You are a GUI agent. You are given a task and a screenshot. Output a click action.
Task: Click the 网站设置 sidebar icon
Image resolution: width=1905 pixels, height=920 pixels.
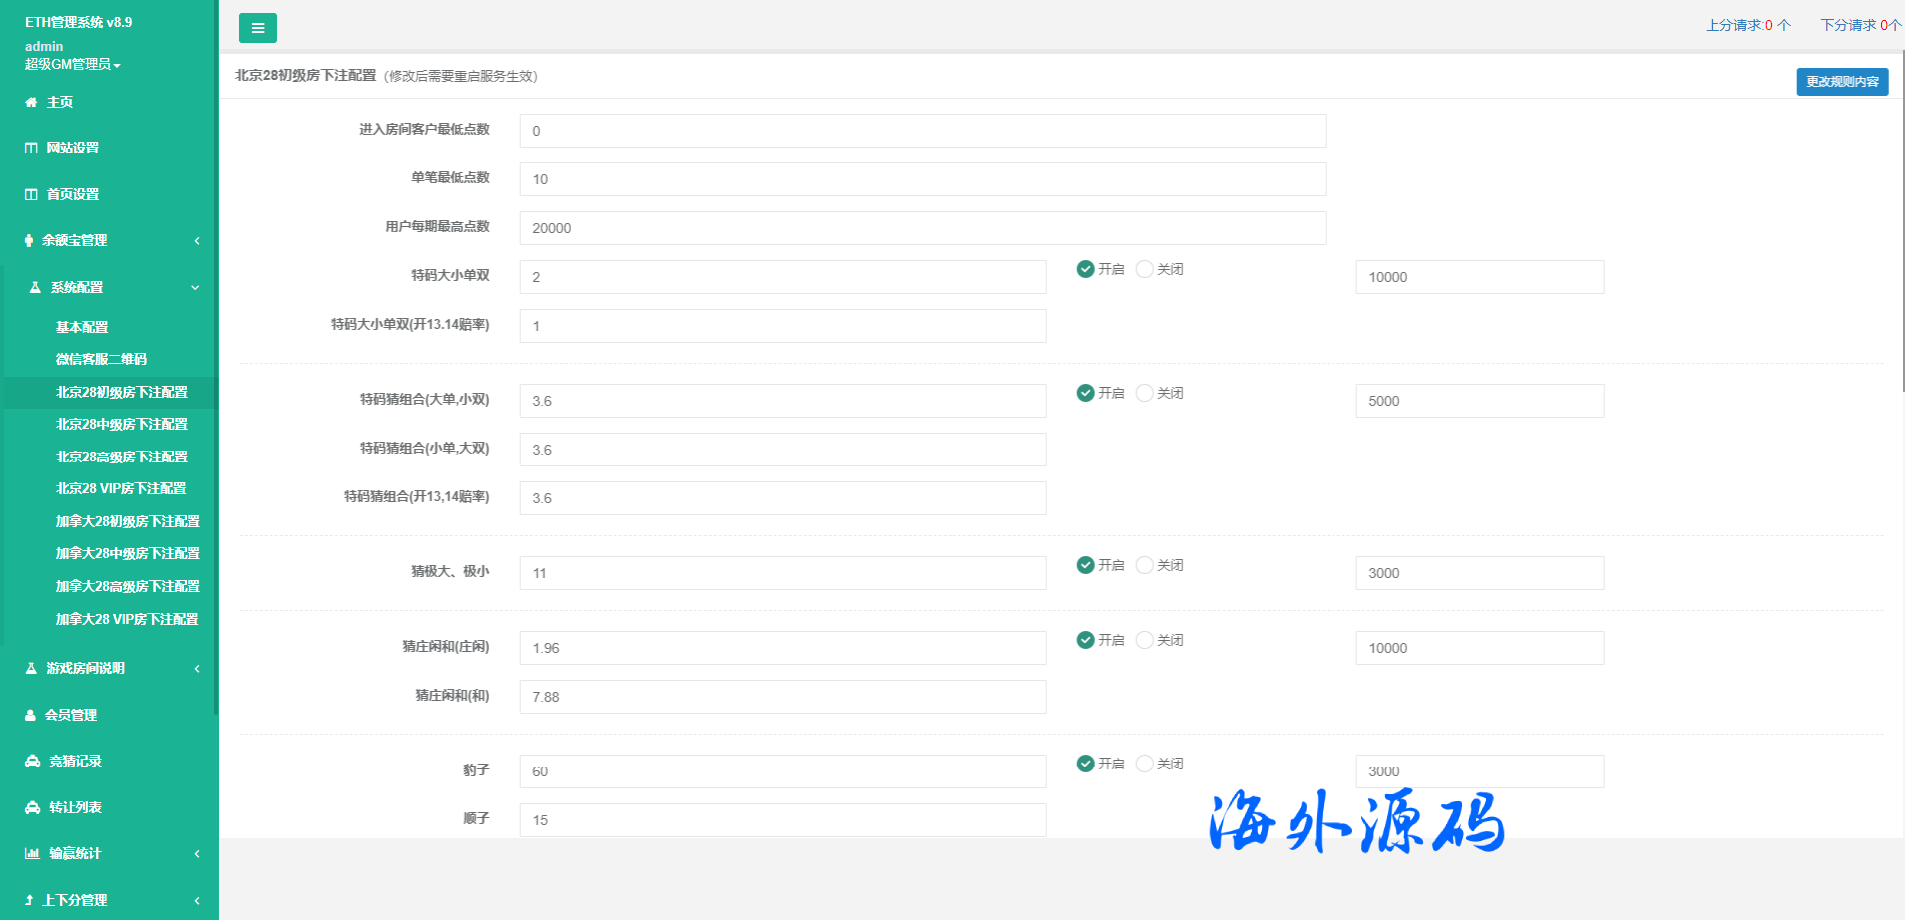pos(31,148)
